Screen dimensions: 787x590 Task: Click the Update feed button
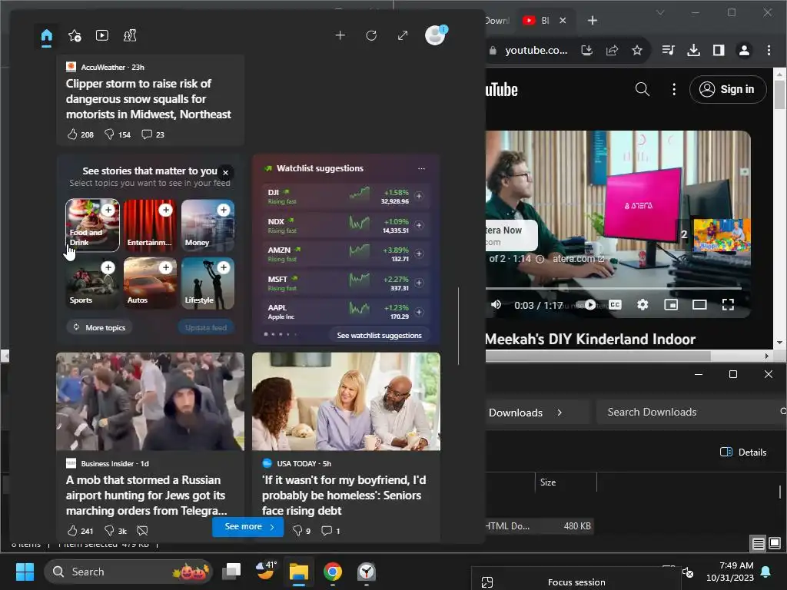[x=206, y=327]
